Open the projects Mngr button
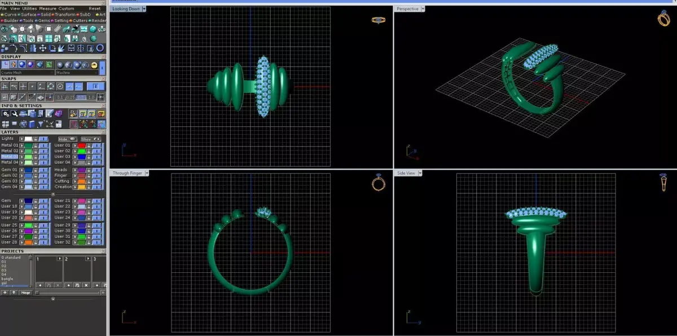 pos(25,293)
